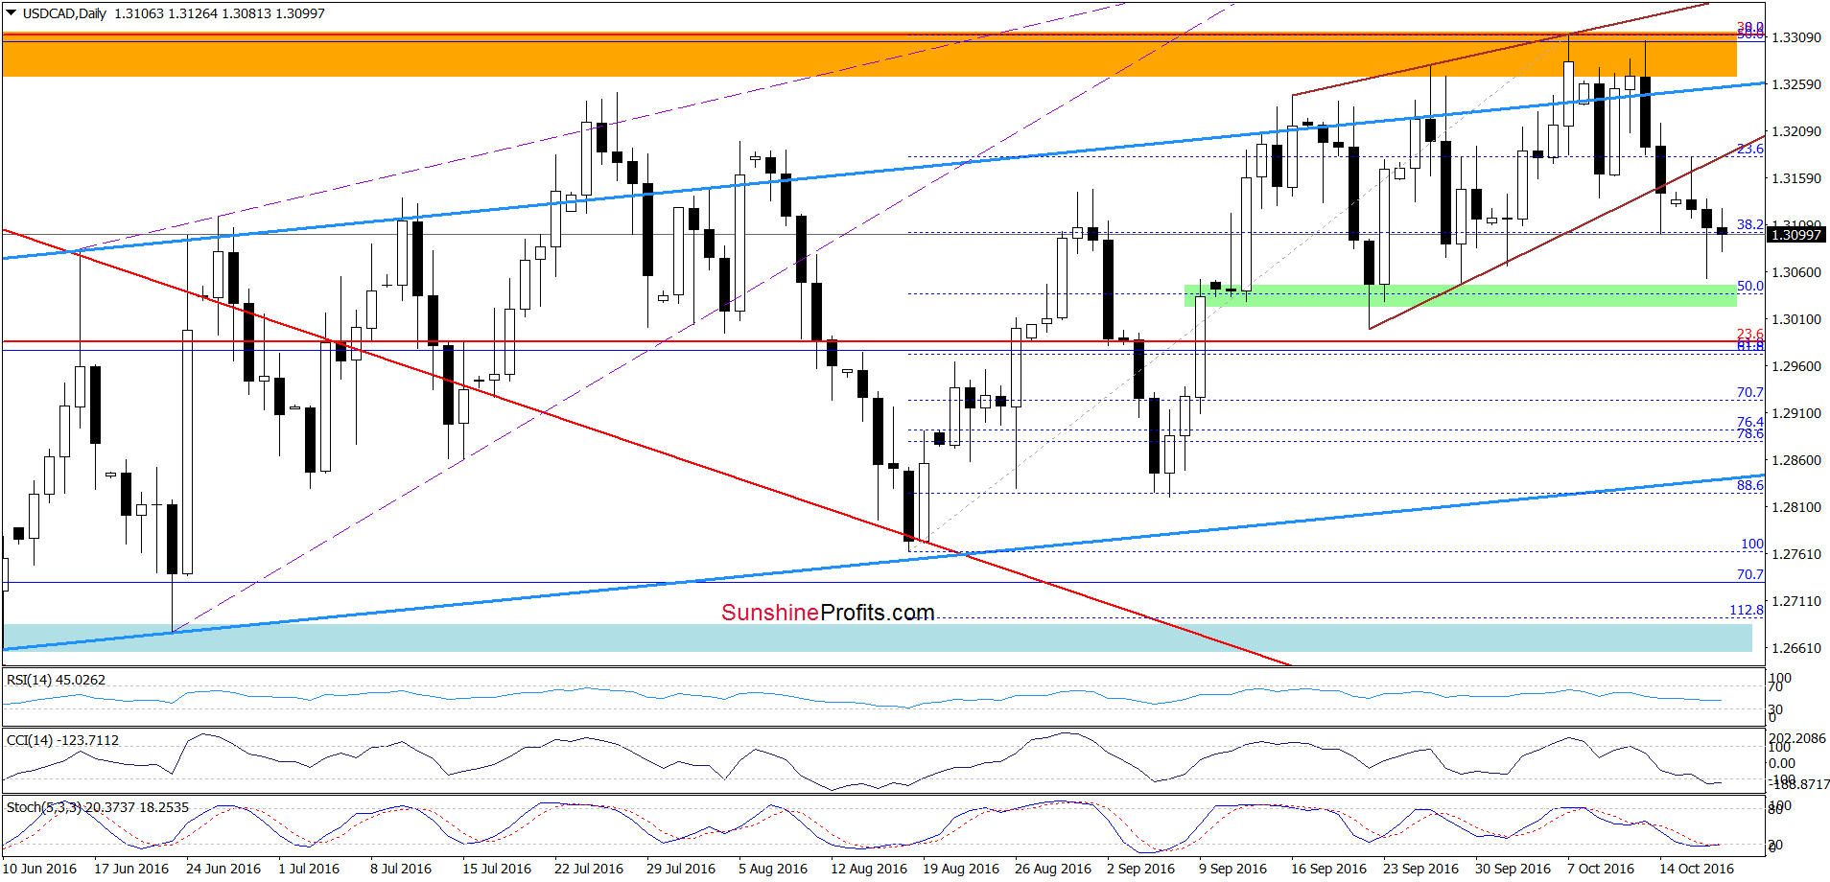Select the RSI(14) 45.0262 indicator label
The width and height of the screenshot is (1830, 882).
click(56, 680)
